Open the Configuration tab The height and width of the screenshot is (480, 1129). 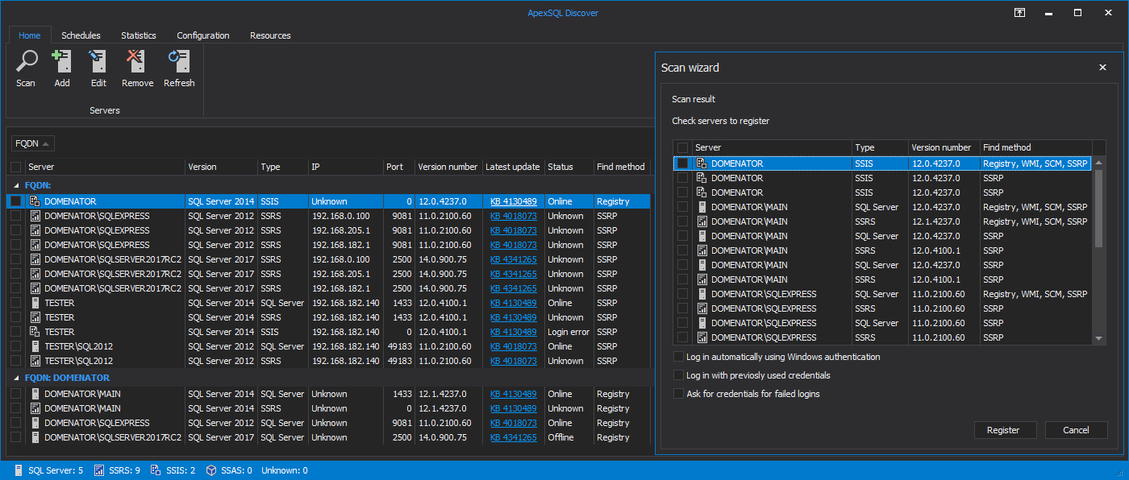(203, 35)
